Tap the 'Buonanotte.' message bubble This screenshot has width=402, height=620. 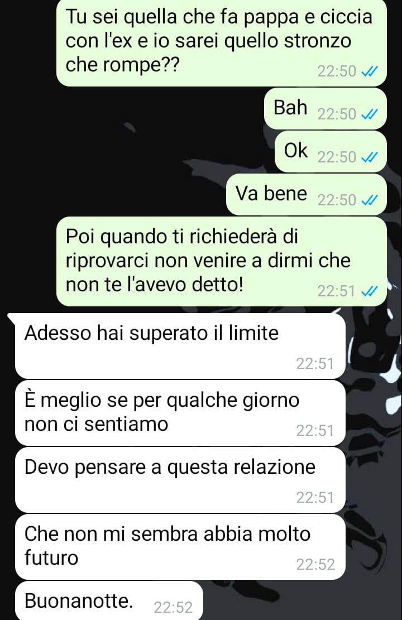click(x=109, y=600)
